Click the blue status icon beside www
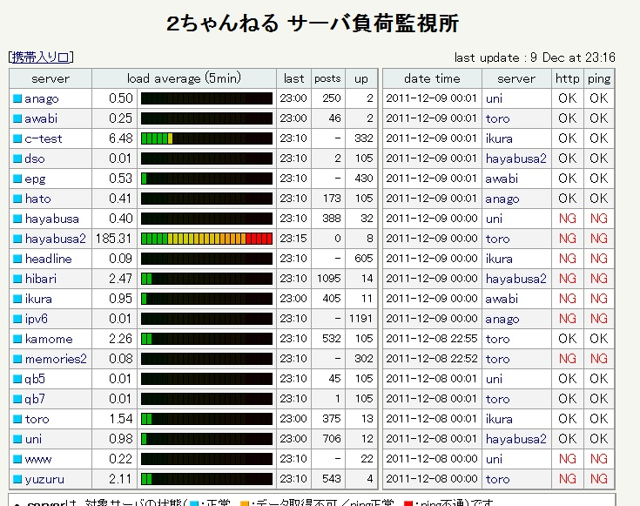 click(x=17, y=459)
